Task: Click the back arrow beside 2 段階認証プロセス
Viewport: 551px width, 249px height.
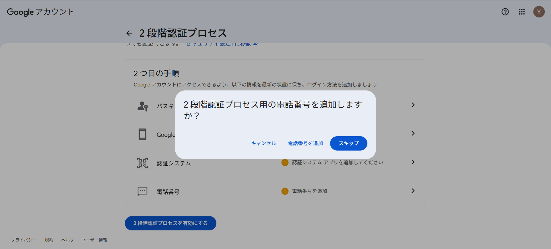Action: pyautogui.click(x=129, y=33)
